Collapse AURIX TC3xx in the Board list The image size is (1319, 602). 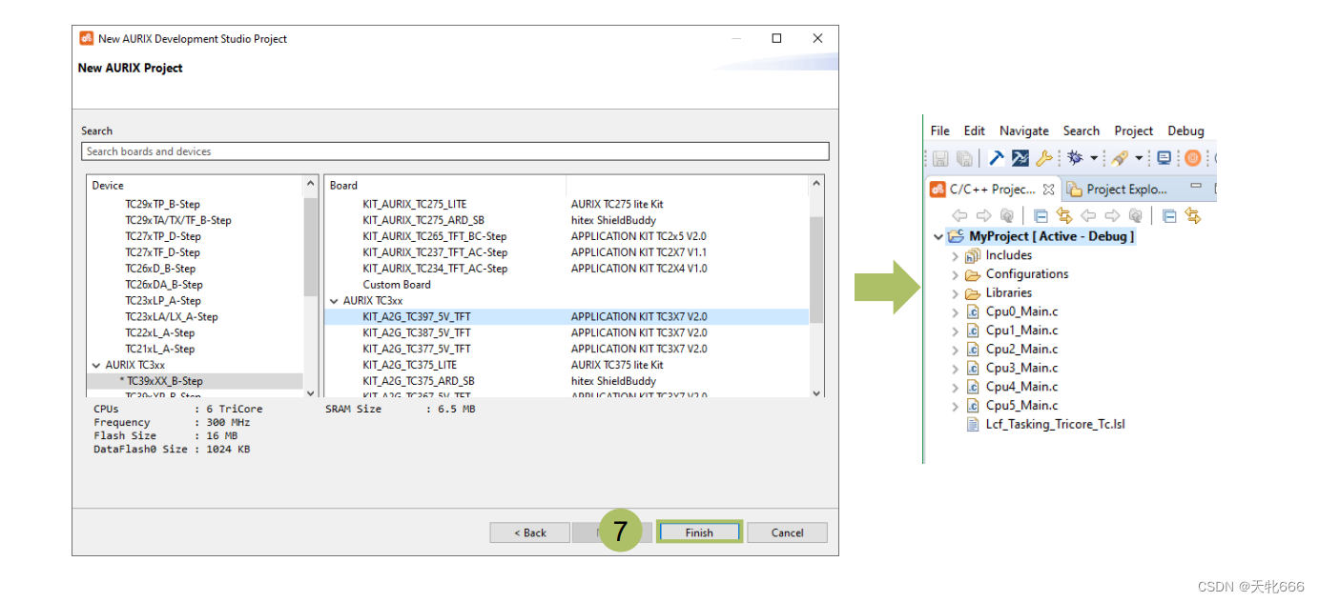334,300
